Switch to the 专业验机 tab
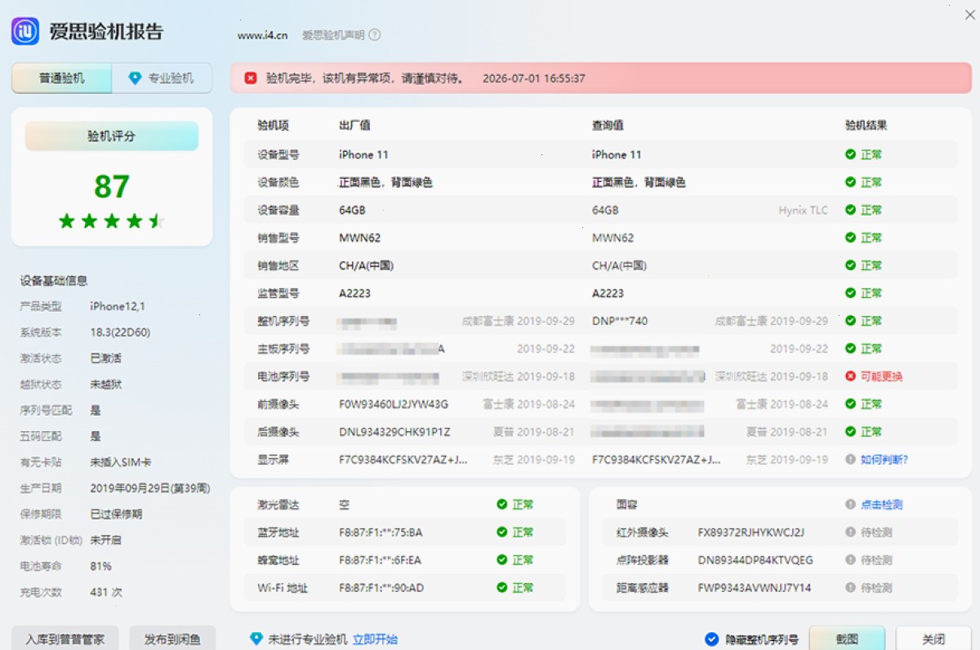 162,78
